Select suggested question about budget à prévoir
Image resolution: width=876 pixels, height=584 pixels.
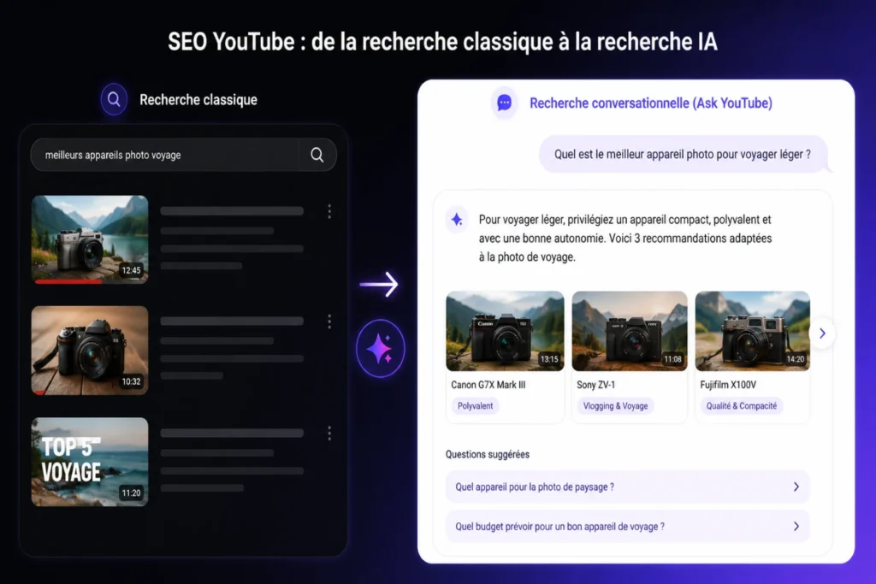pyautogui.click(x=627, y=527)
